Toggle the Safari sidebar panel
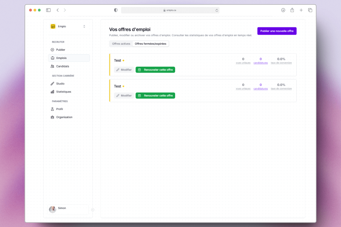Image resolution: width=341 pixels, height=227 pixels. coord(48,10)
